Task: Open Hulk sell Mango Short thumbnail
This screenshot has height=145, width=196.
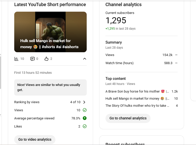Action: [50, 32]
